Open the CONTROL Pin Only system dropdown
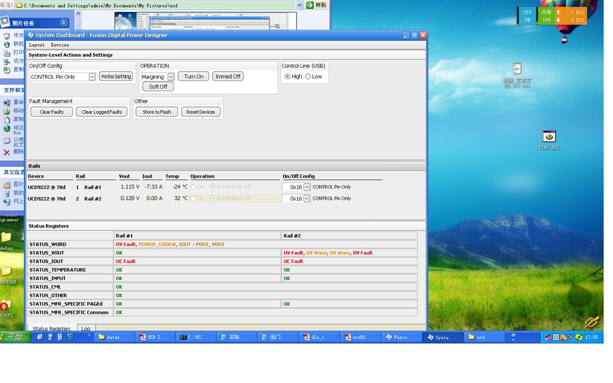The width and height of the screenshot is (613, 383). 92,77
